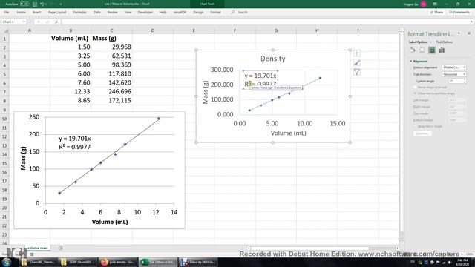Click the Insert Function fx icon
This screenshot has width=475, height=267.
pos(56,22)
